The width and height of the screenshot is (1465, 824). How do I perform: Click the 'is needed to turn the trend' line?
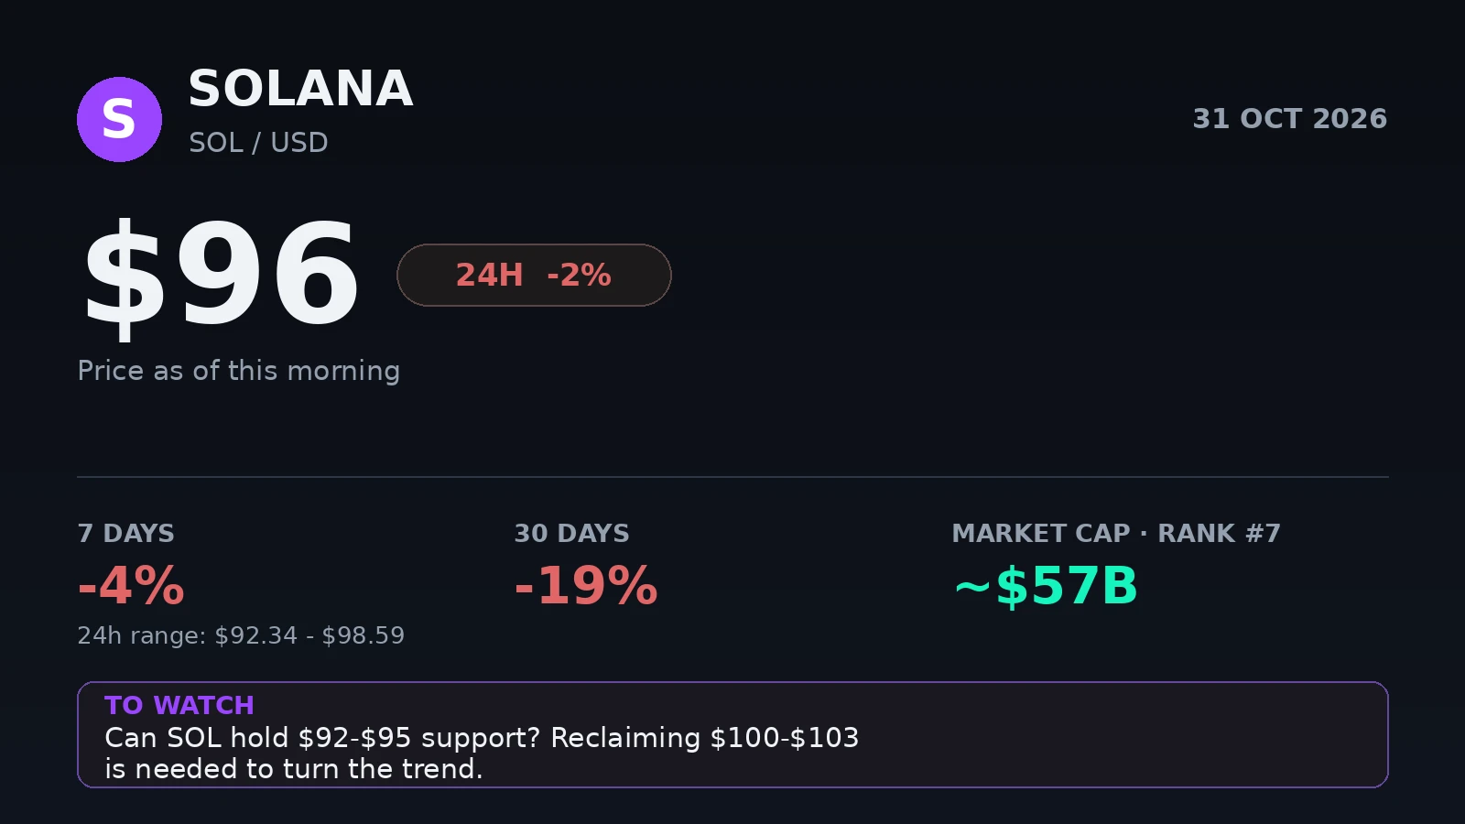coord(293,769)
